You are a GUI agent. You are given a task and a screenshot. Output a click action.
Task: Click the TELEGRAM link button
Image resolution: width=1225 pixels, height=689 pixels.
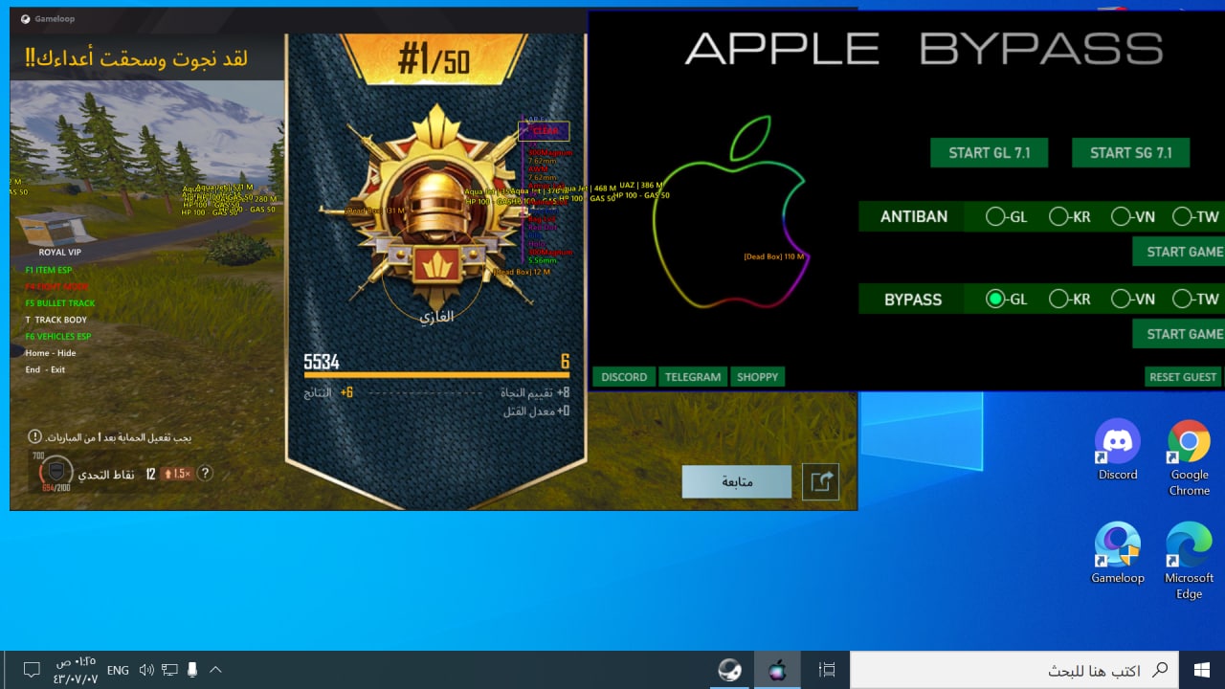click(693, 377)
